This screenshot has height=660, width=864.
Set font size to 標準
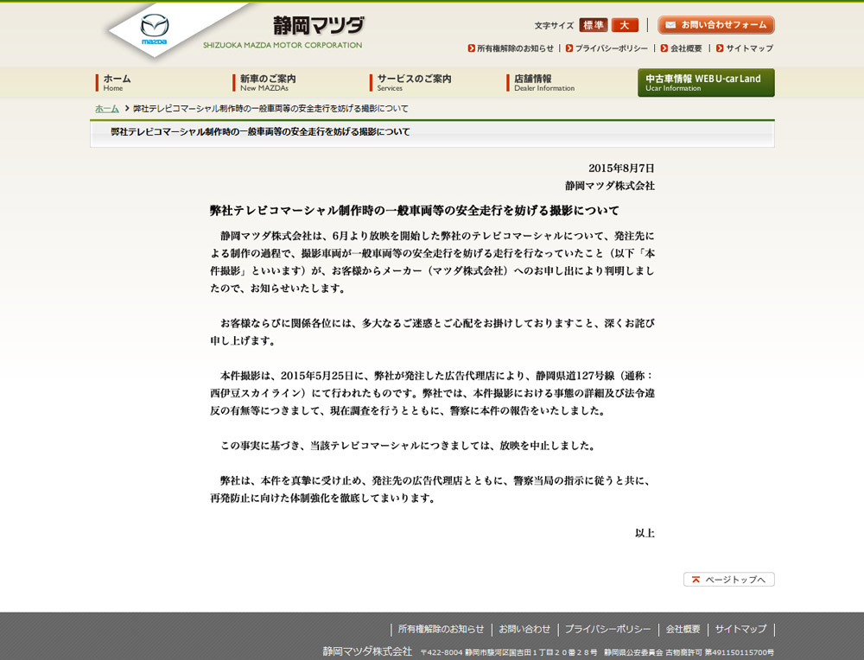tap(593, 26)
